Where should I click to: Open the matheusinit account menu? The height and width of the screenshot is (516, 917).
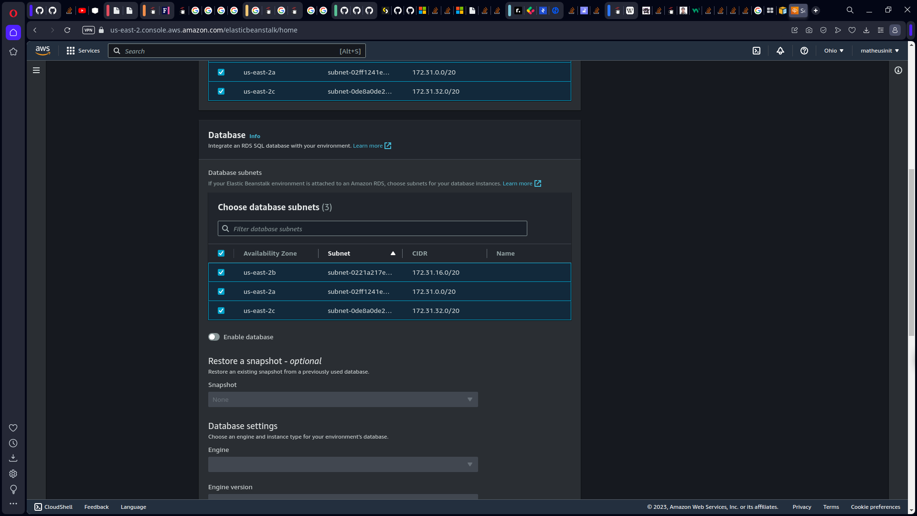tap(879, 50)
